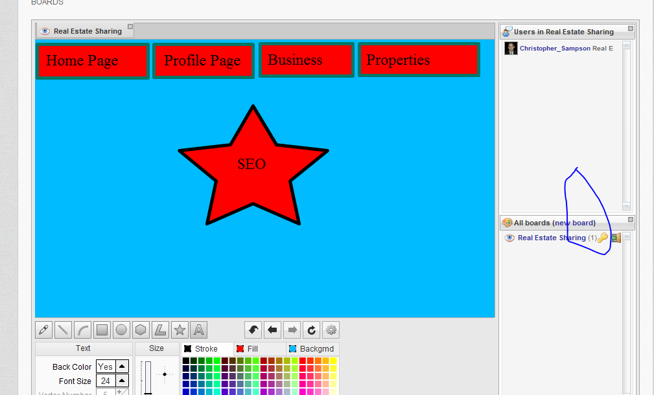The height and width of the screenshot is (395, 654).
Task: Pick the black swatch in the top palette row
Action: (186, 361)
